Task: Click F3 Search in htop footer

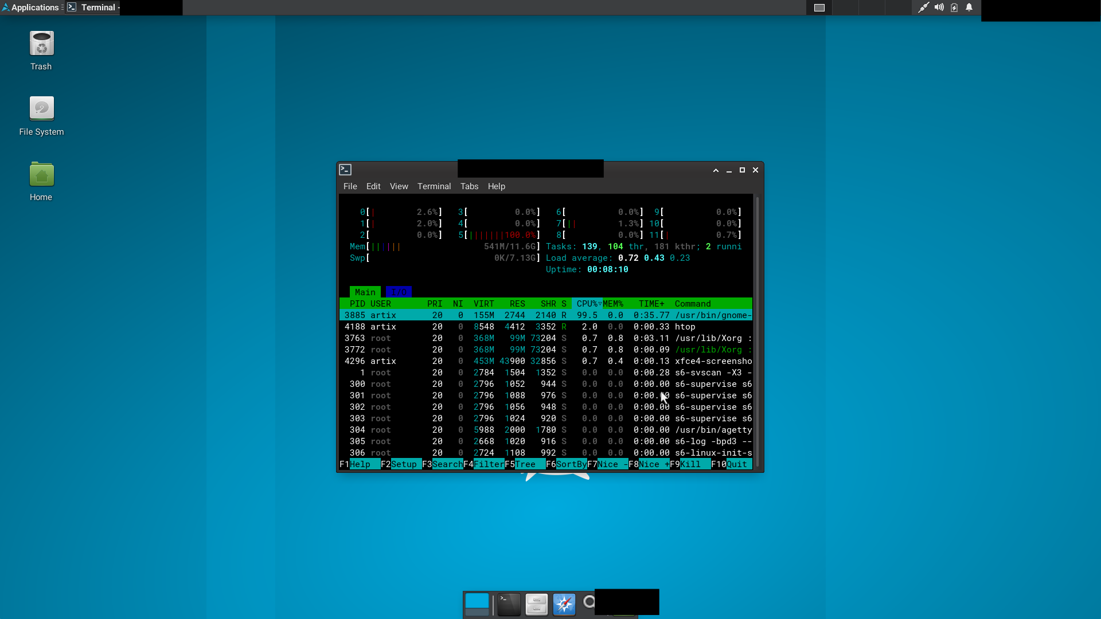Action: 443,464
